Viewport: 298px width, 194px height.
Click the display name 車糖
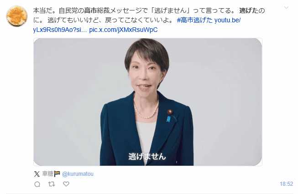[x=47, y=174]
